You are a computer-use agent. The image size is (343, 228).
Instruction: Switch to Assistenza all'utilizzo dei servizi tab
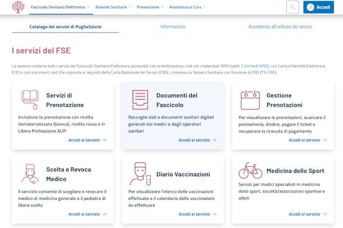coord(280,26)
